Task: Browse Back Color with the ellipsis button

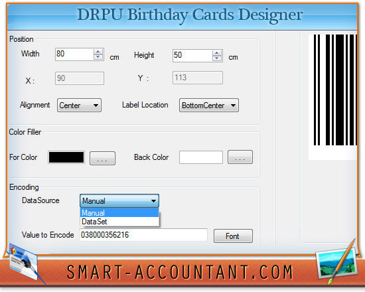Action: pos(240,157)
